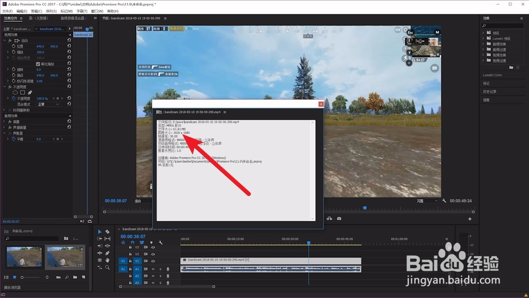Expand the 时间重映射 group
The image size is (529, 298).
[x=5, y=110]
